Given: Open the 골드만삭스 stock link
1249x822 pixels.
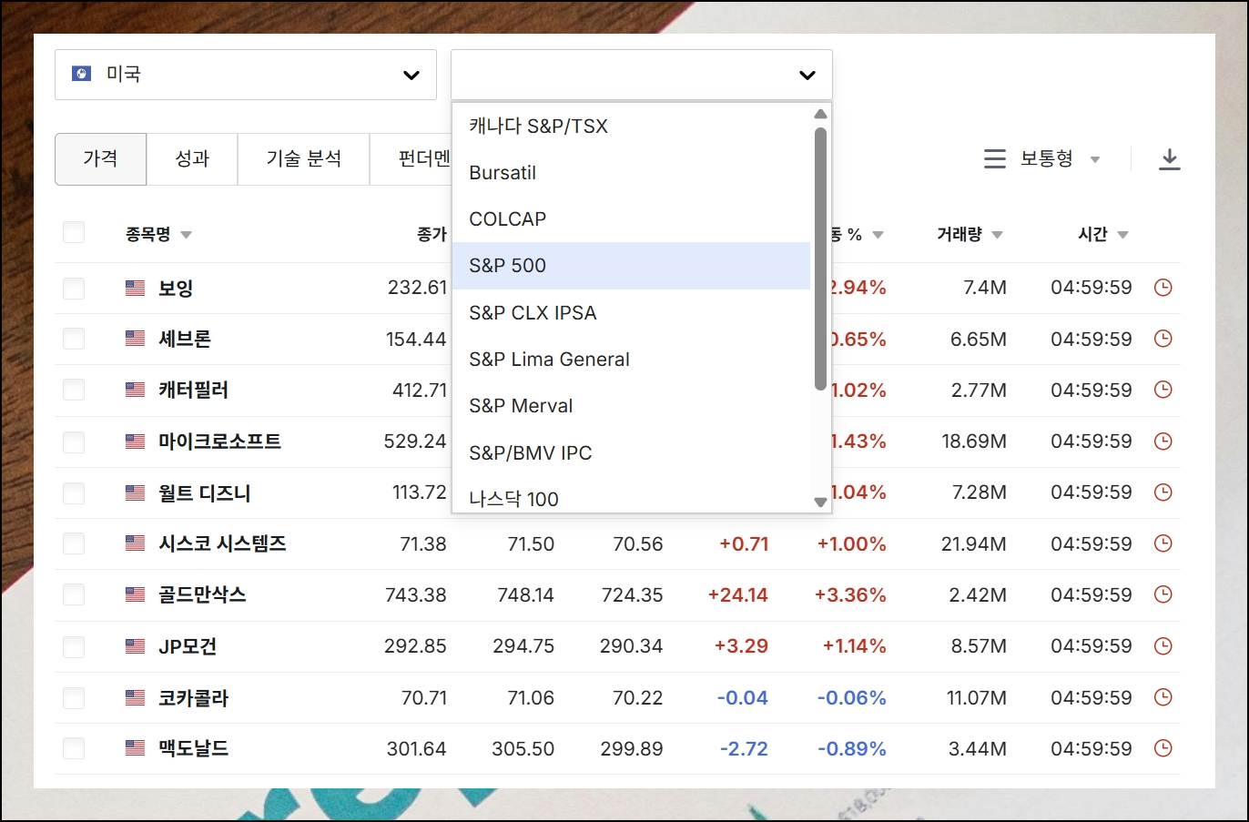Looking at the screenshot, I should (x=202, y=594).
